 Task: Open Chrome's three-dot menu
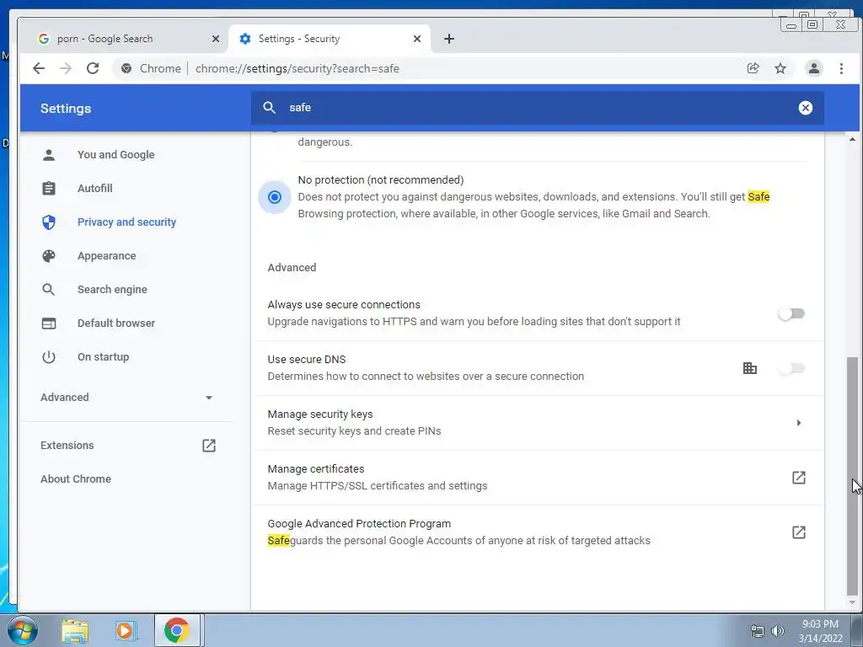coord(841,68)
